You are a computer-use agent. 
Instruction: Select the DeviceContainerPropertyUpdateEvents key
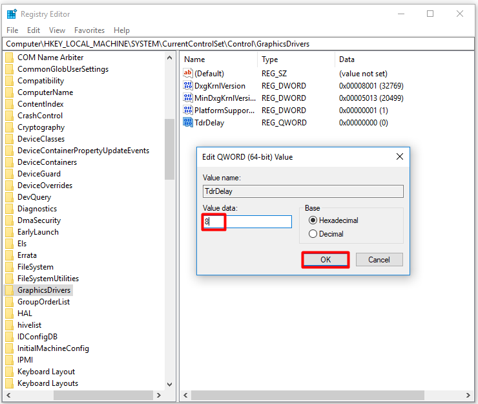(x=83, y=151)
